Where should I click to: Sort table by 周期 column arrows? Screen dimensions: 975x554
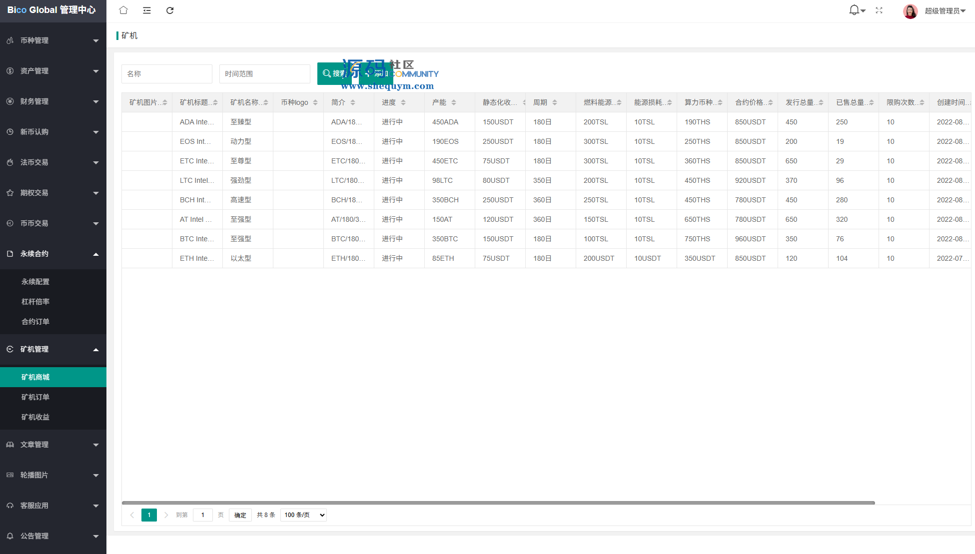[x=555, y=102]
